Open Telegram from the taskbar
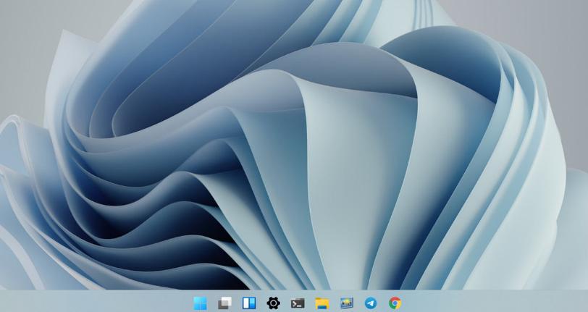 371,303
